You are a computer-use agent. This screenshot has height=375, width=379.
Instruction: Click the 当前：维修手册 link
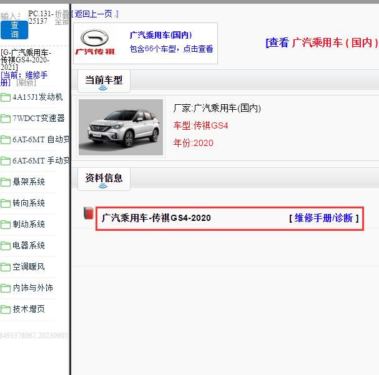click(24, 79)
